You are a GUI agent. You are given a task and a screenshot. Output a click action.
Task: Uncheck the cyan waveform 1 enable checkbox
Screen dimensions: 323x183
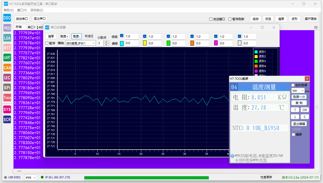pyautogui.click(x=122, y=36)
